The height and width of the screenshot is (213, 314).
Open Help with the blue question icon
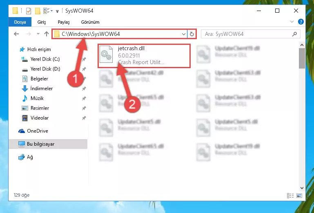(x=301, y=22)
